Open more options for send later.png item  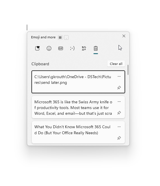(119, 76)
